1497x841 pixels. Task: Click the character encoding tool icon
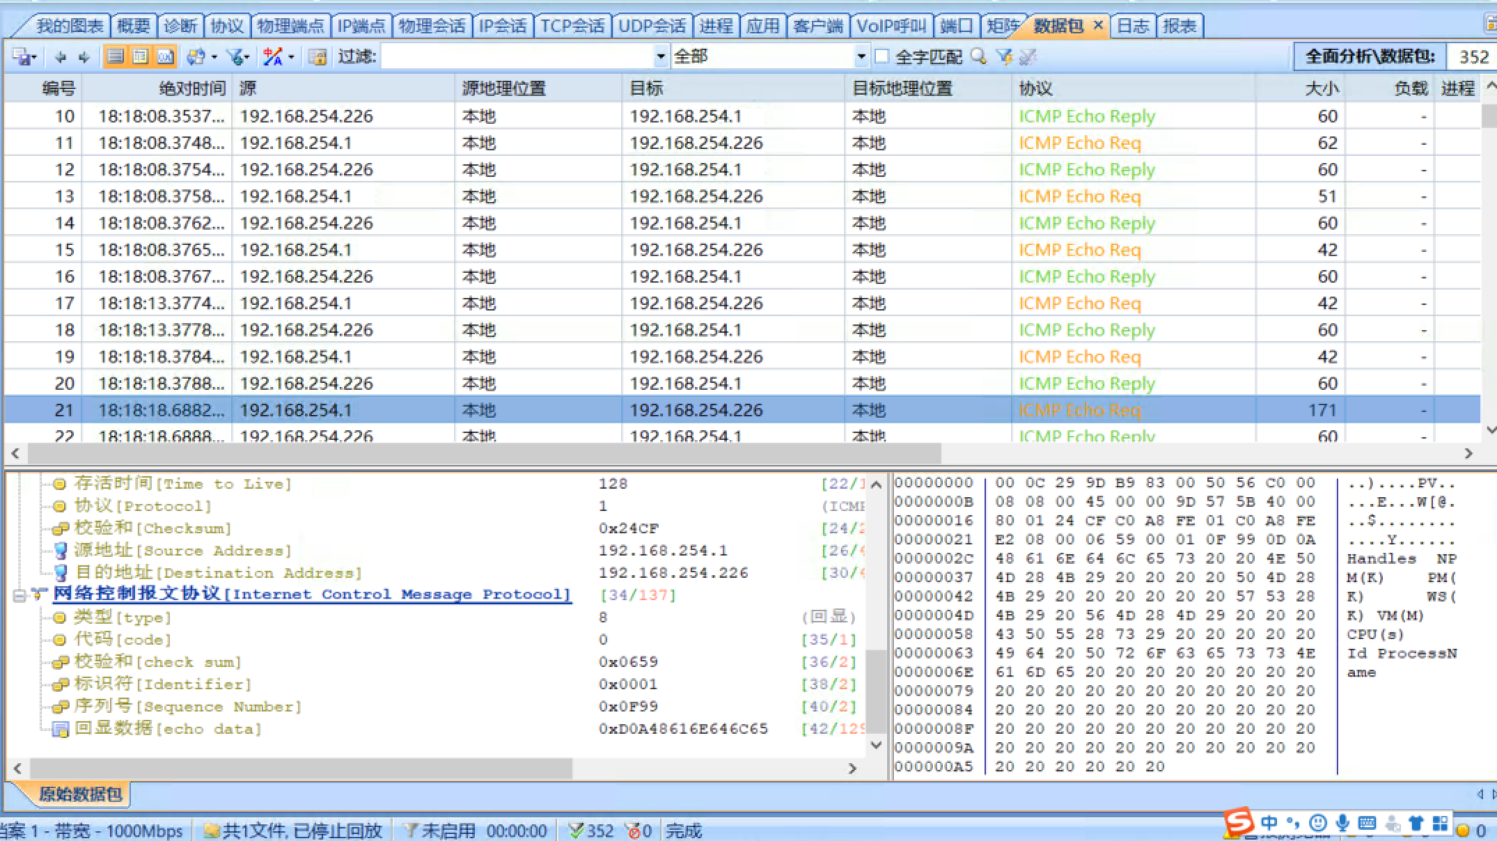[273, 57]
